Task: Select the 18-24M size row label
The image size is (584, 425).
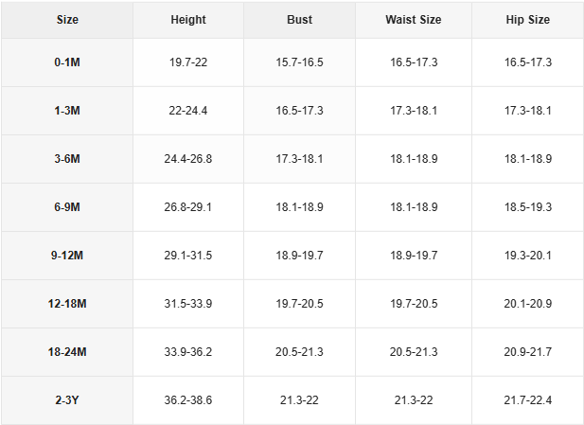Action: pos(67,352)
